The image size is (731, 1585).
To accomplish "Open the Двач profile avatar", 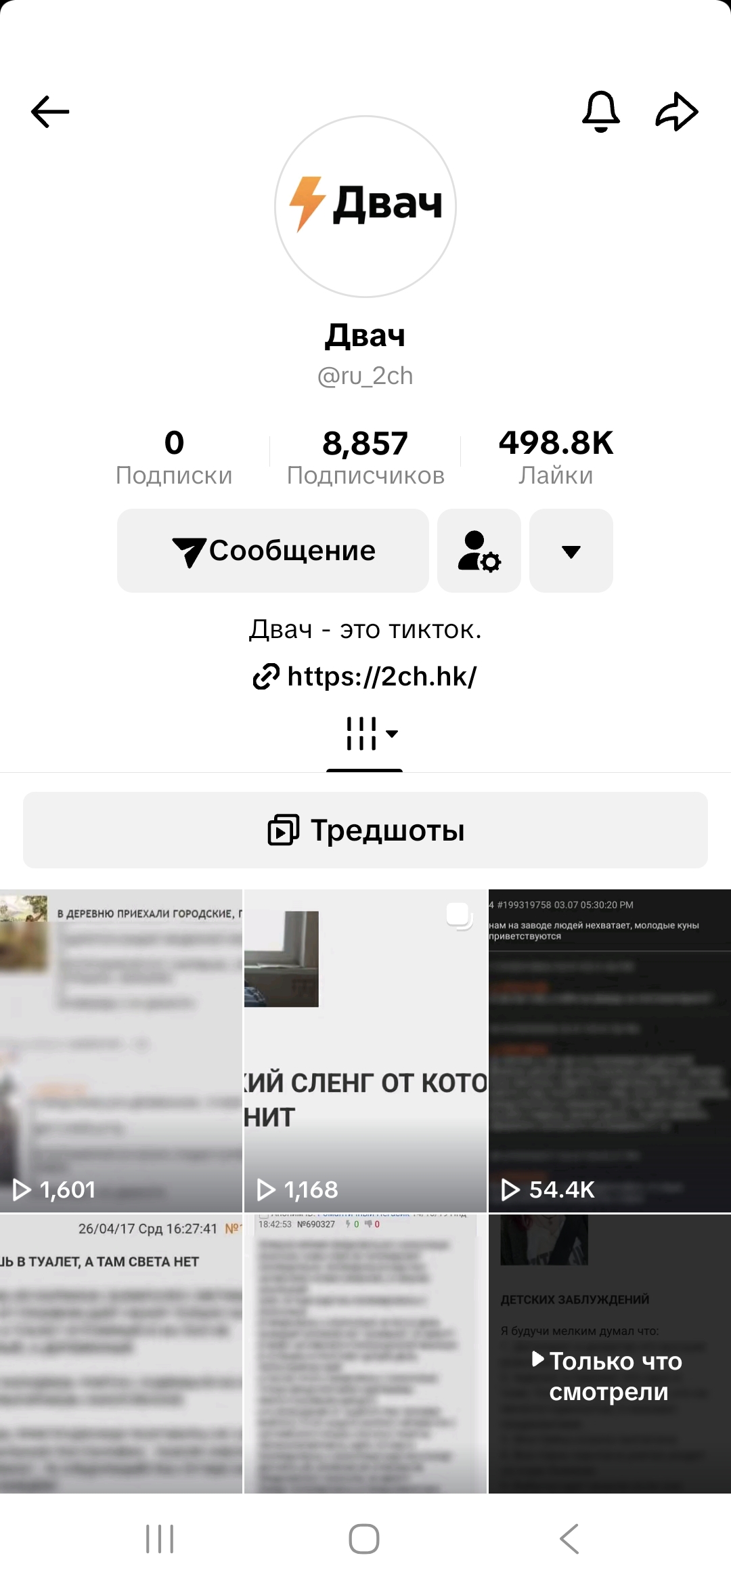I will [x=365, y=207].
